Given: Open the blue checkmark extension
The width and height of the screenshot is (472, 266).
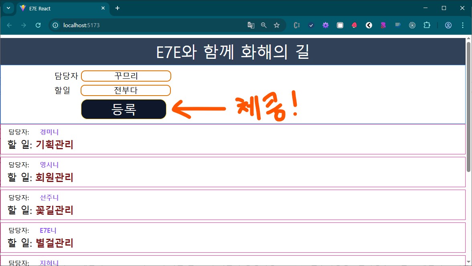Looking at the screenshot, I should (x=311, y=25).
